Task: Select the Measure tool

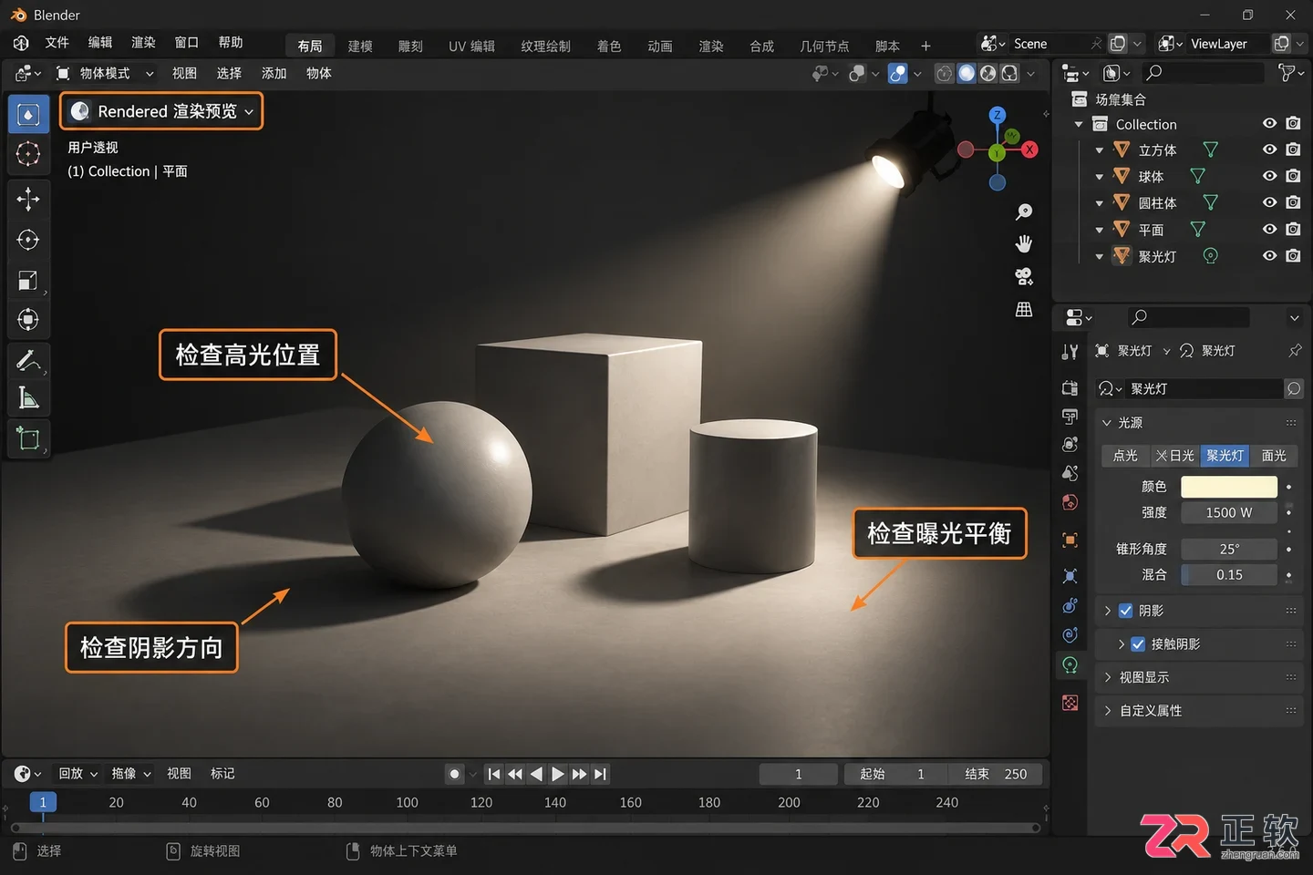Action: 28,398
